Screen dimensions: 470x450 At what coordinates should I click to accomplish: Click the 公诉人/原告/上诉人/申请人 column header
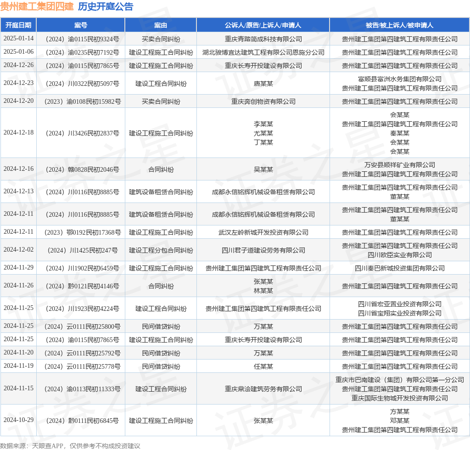263,25
